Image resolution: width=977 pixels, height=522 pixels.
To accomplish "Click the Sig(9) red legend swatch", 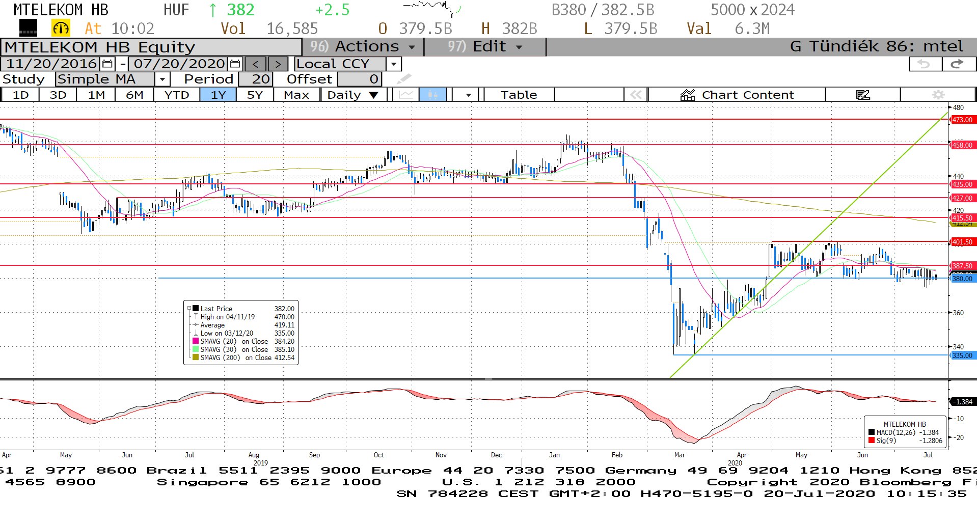I will (x=872, y=441).
